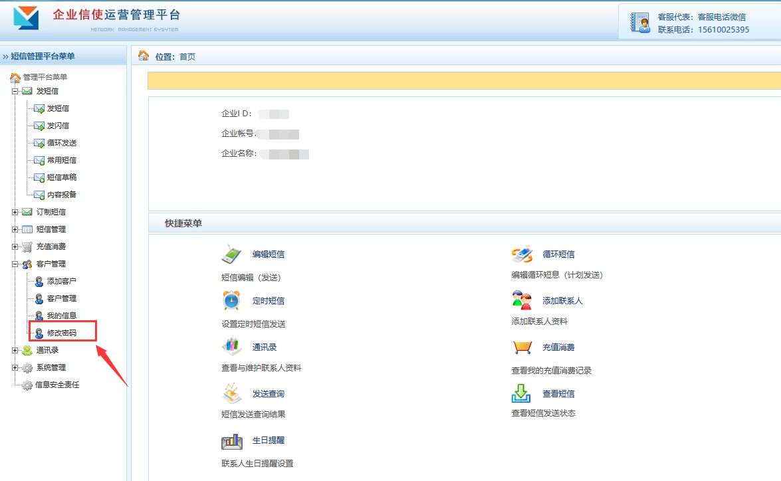Click the 循环短信 icon
Viewport: 781px width, 481px height.
[522, 254]
